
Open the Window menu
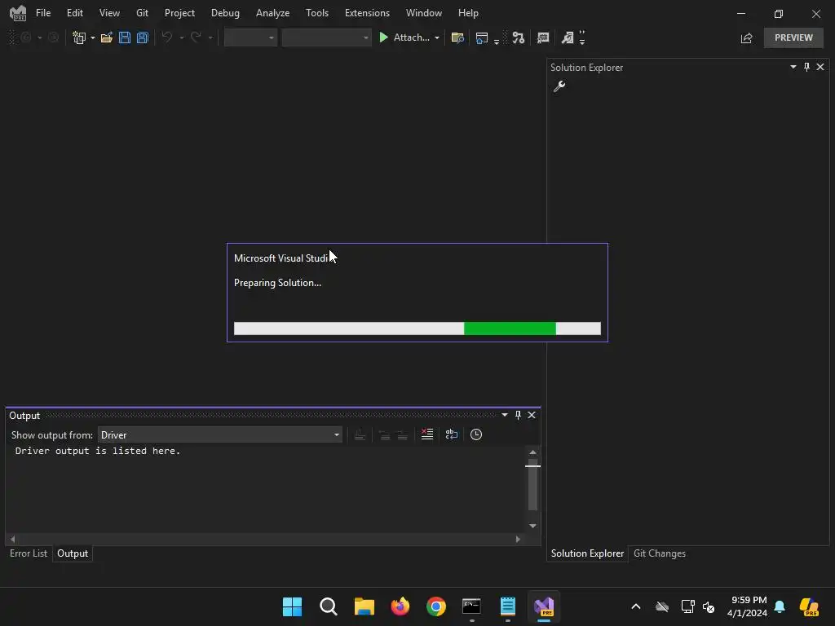pos(424,13)
